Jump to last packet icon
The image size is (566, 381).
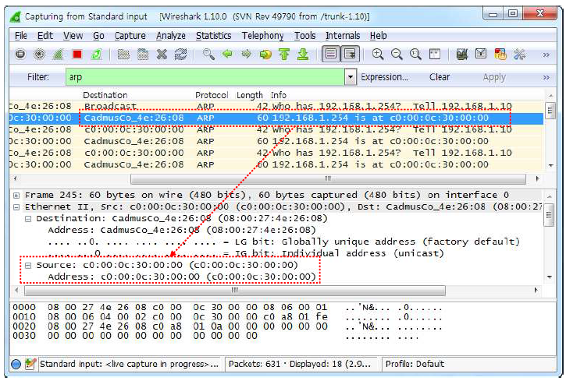(x=303, y=55)
